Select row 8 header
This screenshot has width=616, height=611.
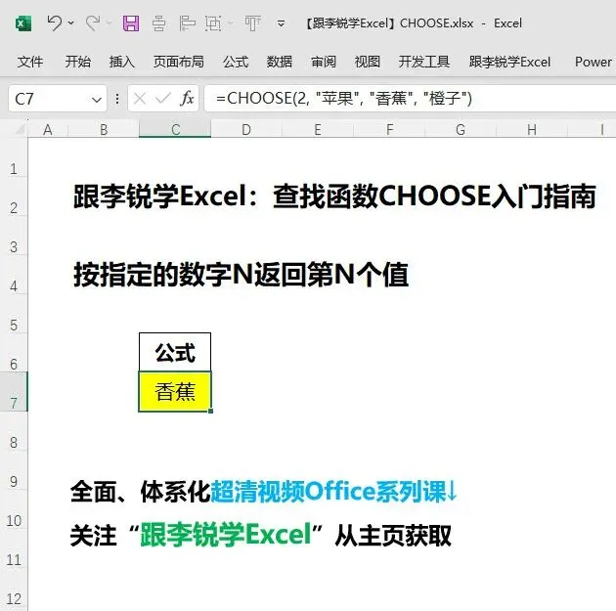click(14, 431)
